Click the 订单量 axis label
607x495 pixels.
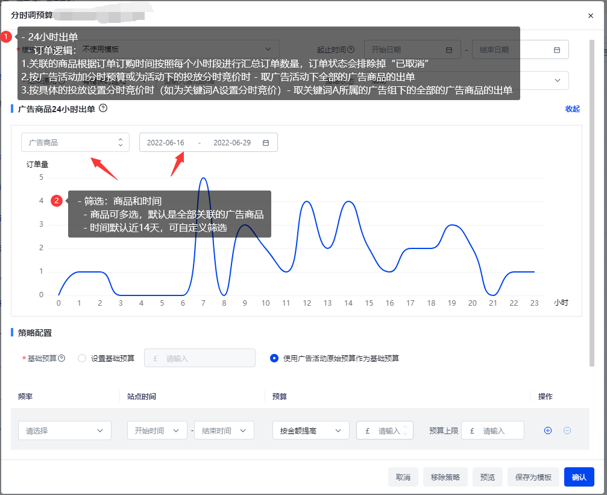tap(37, 164)
